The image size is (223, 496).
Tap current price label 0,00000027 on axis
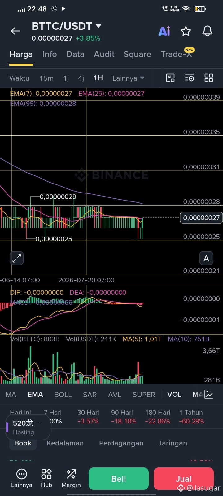pos(201,218)
